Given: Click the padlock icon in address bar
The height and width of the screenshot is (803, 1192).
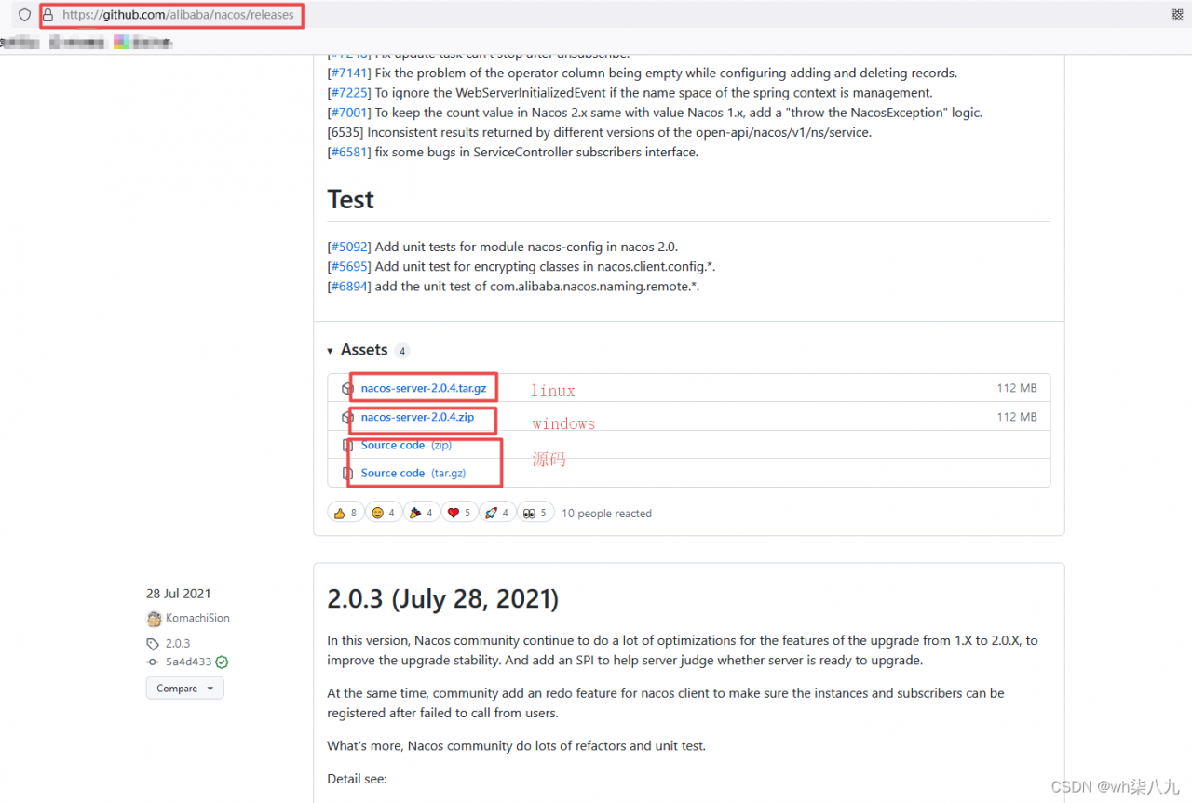Looking at the screenshot, I should (x=48, y=15).
